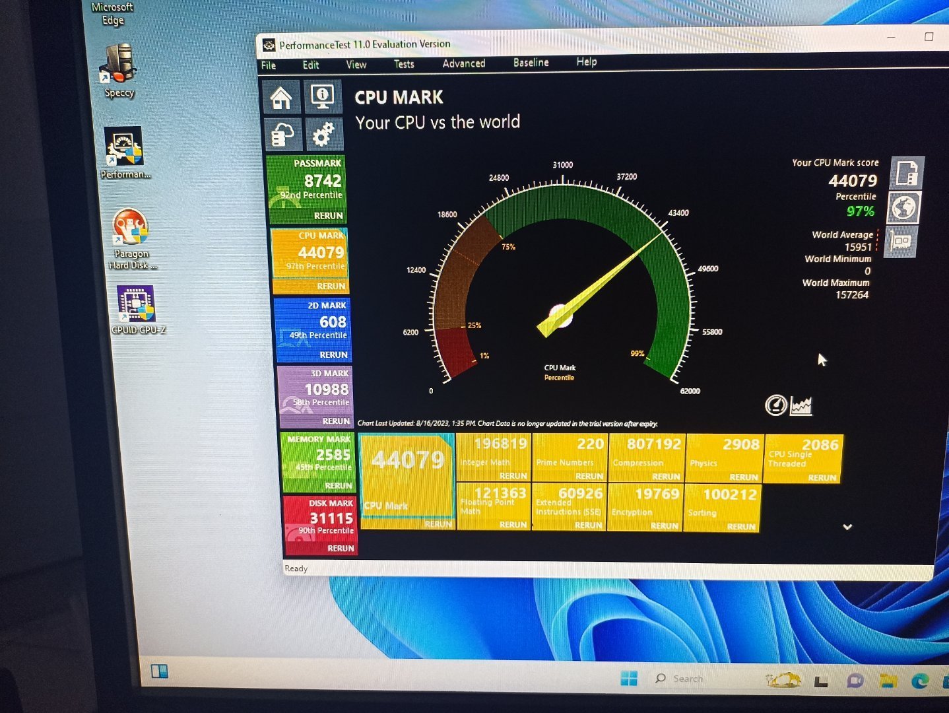This screenshot has width=949, height=713.
Task: Rerun the CPU Single Threaded test
Action: tap(822, 478)
